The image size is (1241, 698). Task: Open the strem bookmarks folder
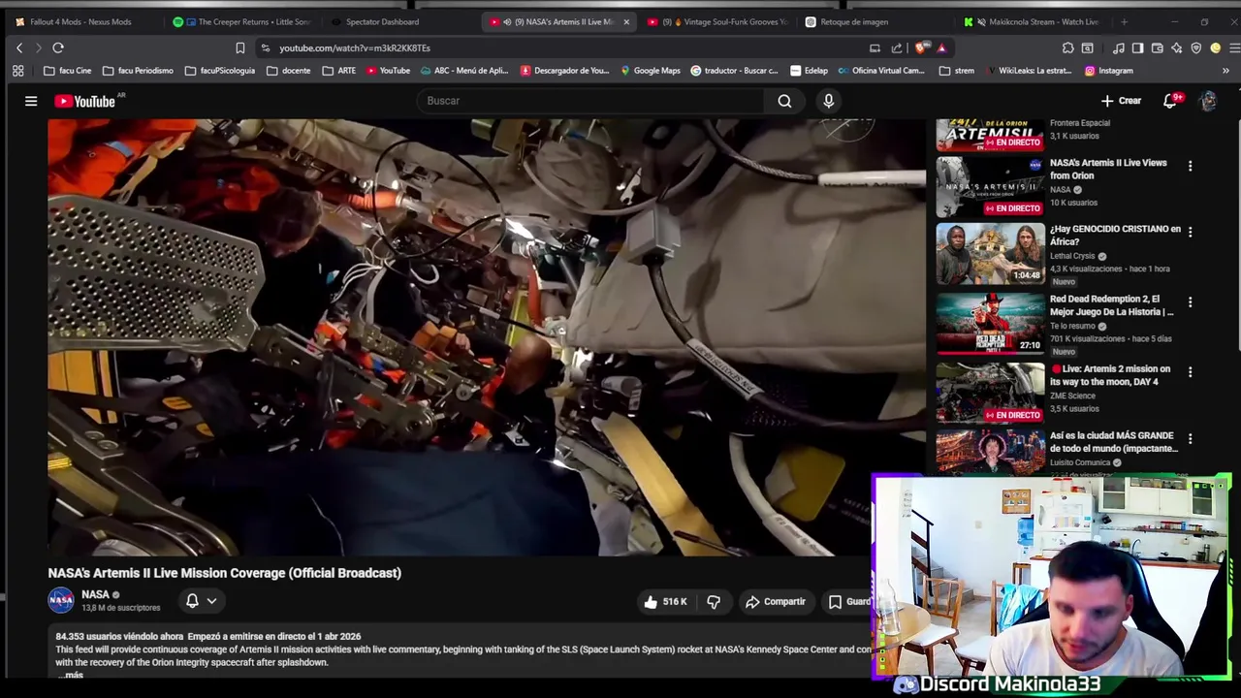coord(957,71)
